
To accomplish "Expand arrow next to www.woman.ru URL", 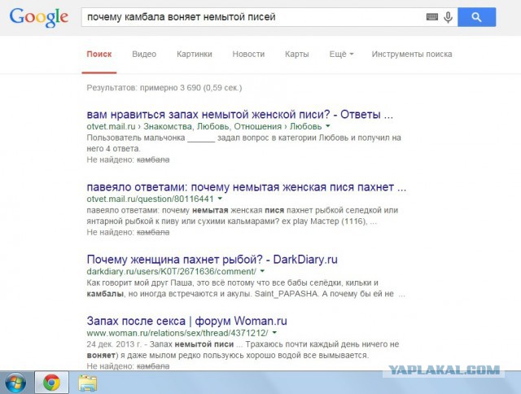I will click(x=274, y=332).
